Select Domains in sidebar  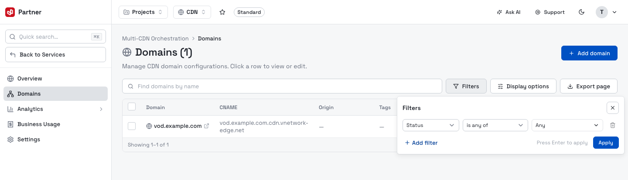tap(55, 94)
